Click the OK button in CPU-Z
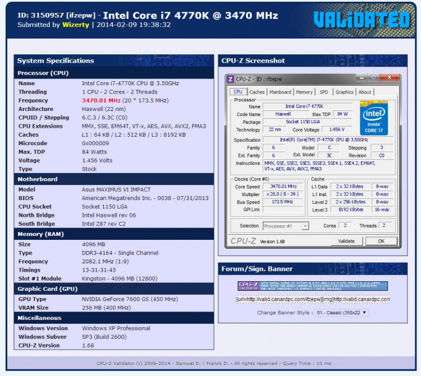 (381, 241)
